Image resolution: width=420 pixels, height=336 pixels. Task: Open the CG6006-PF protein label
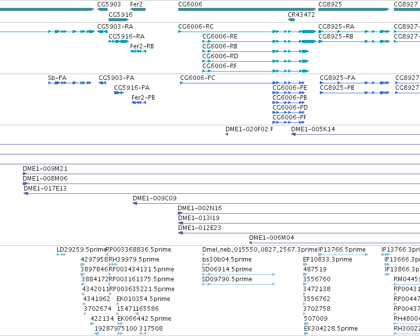(289, 117)
